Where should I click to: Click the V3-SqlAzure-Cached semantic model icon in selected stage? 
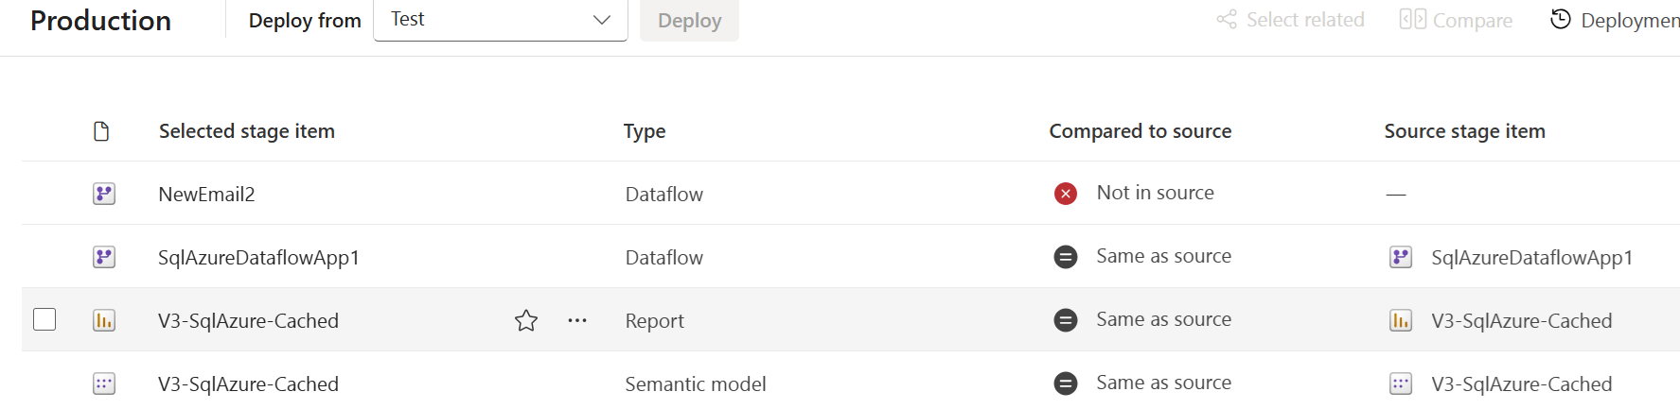click(104, 383)
